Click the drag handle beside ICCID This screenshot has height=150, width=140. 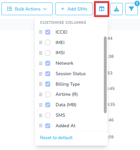click(x=41, y=32)
